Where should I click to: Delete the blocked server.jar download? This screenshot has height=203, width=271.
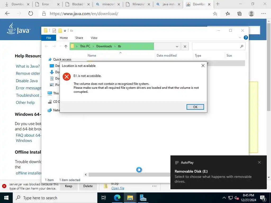click(x=88, y=186)
